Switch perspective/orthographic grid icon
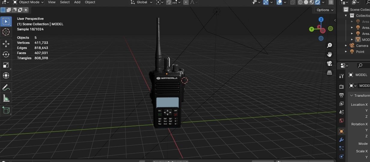This screenshot has height=162, width=370. pyautogui.click(x=329, y=72)
